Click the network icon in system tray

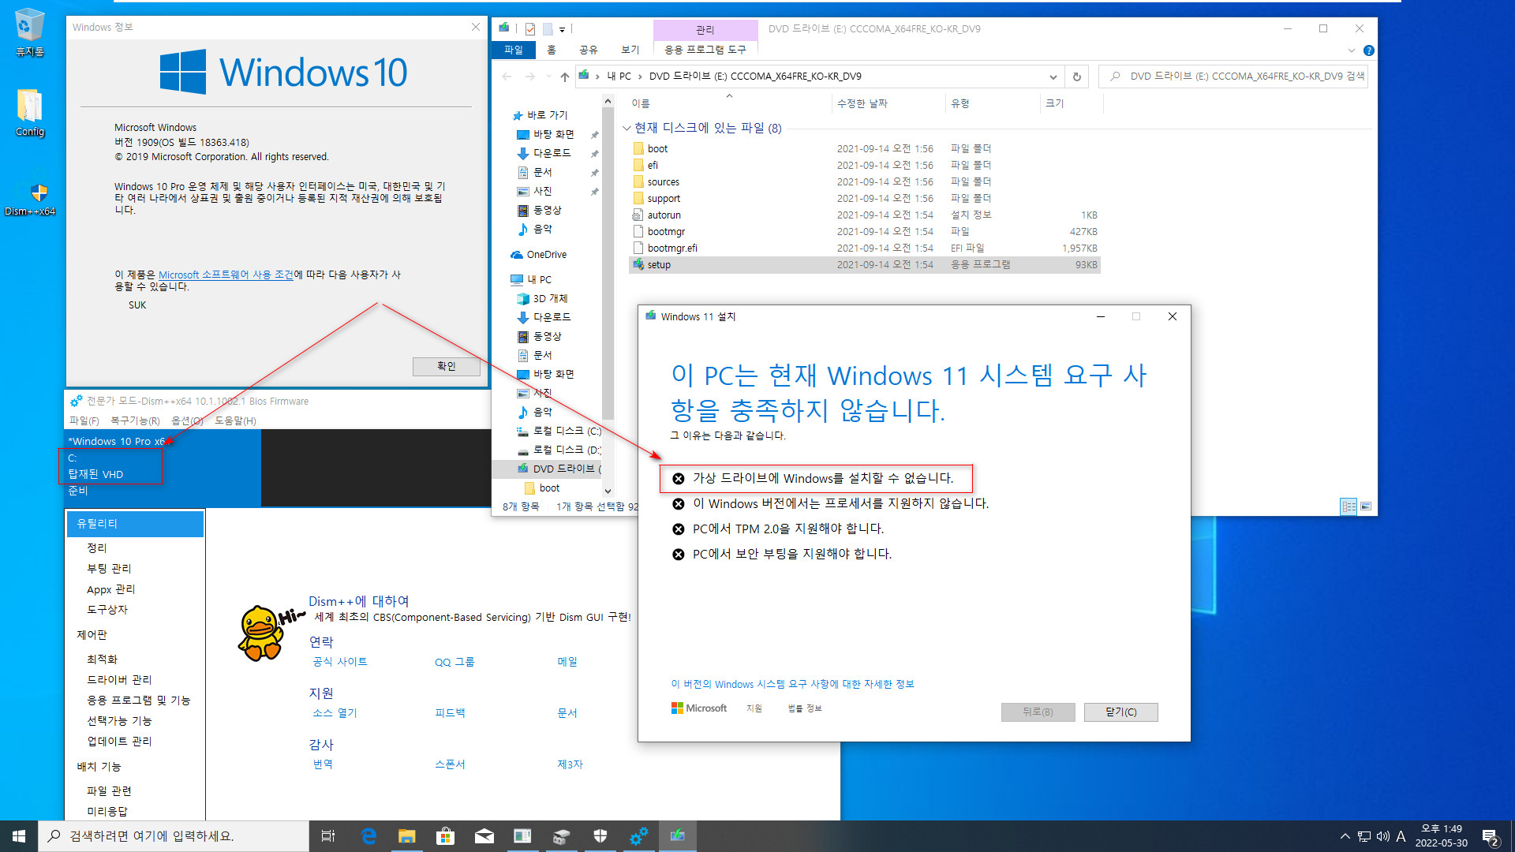point(1363,836)
